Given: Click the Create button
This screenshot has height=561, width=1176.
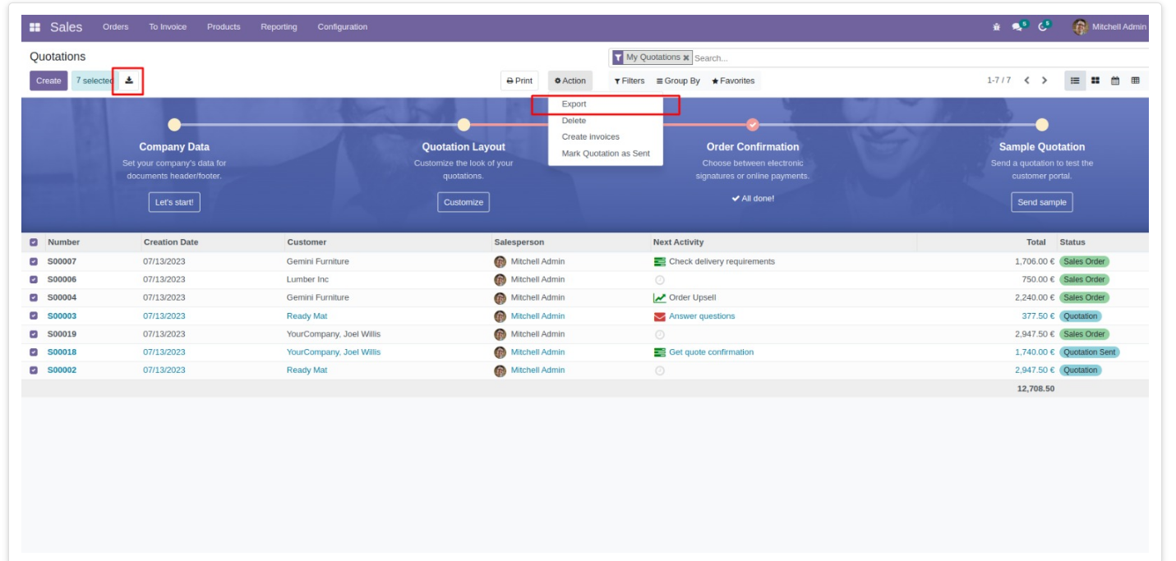Looking at the screenshot, I should point(48,80).
